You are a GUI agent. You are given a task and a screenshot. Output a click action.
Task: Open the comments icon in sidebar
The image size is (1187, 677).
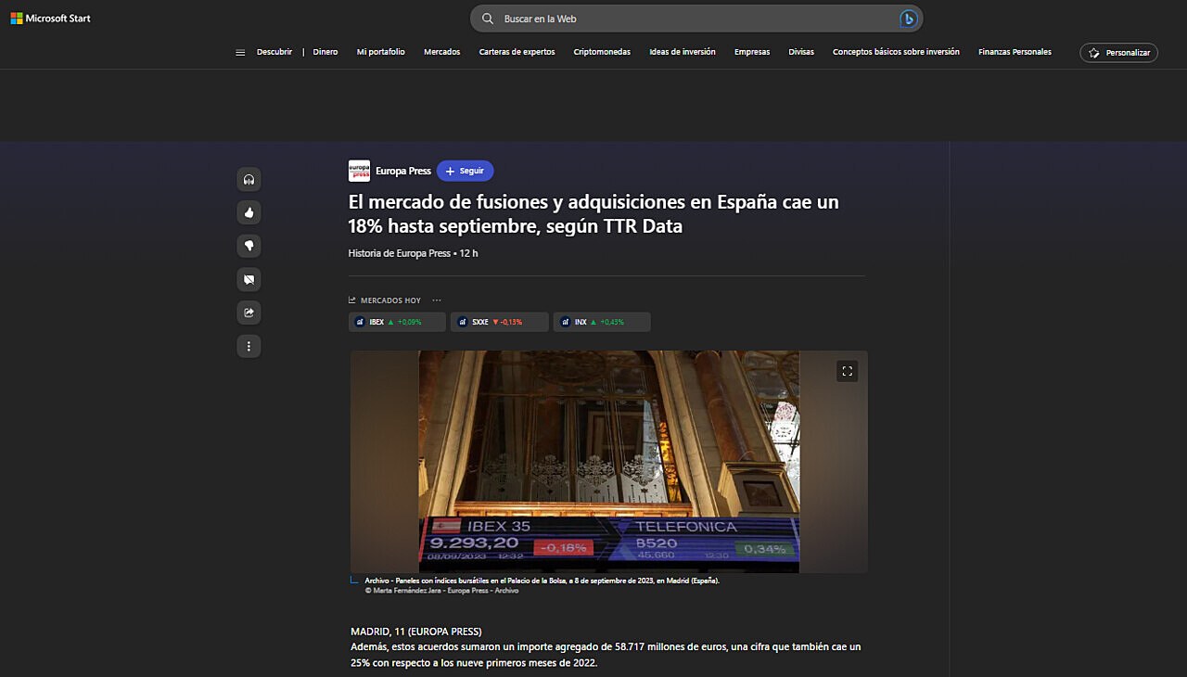pos(249,279)
